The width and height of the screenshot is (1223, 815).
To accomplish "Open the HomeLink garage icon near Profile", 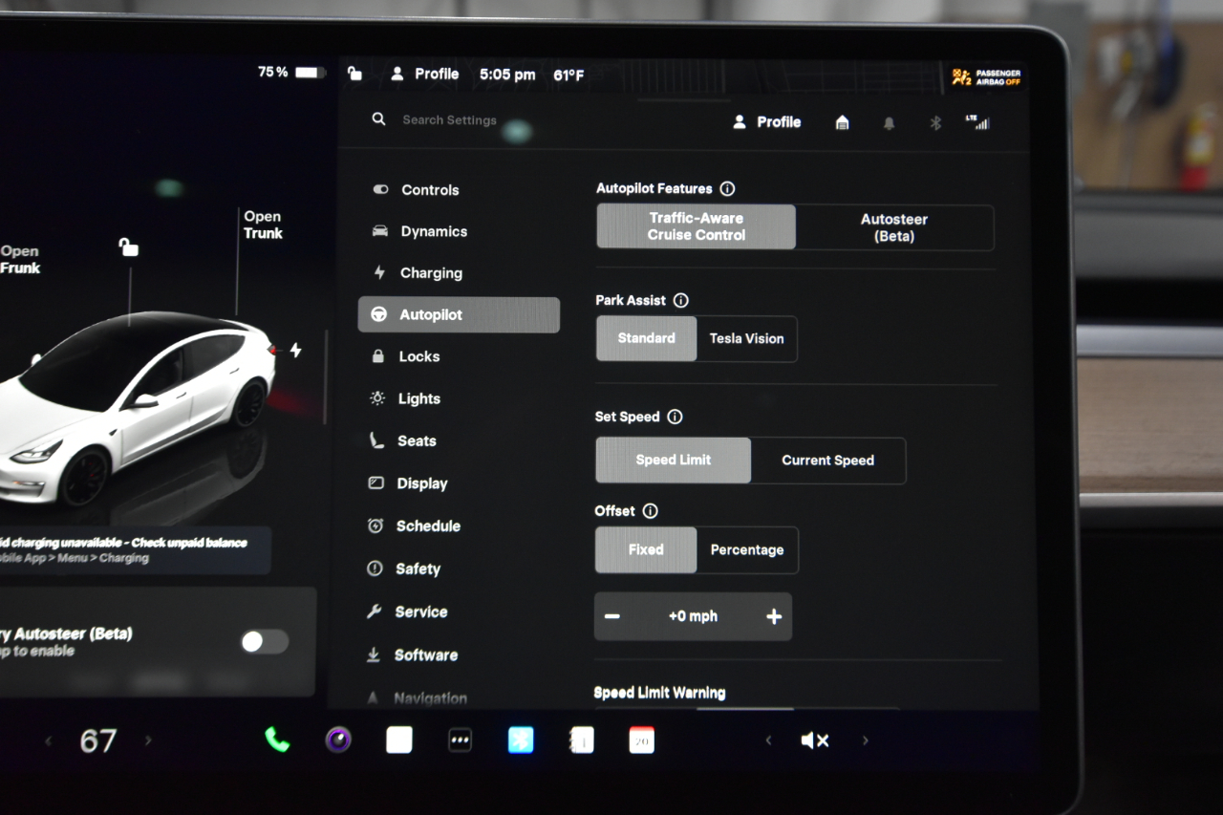I will click(x=842, y=122).
